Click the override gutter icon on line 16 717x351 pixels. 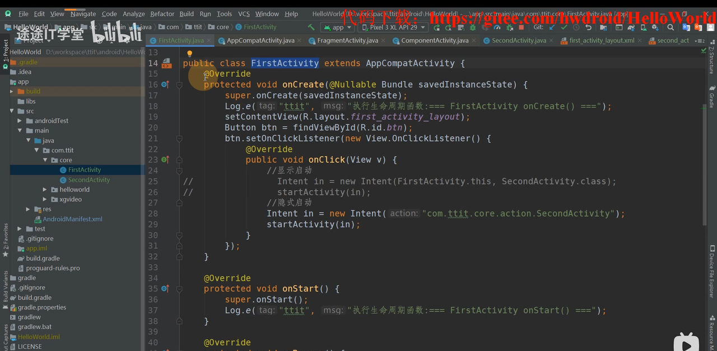165,85
